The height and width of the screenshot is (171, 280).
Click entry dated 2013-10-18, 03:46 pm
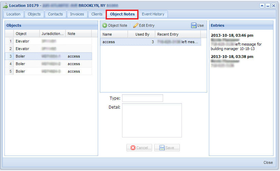tap(232, 35)
